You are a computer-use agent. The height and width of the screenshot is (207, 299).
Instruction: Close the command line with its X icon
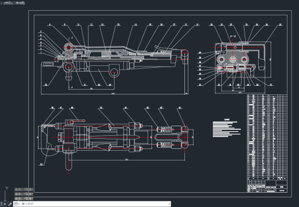[x=5, y=204]
